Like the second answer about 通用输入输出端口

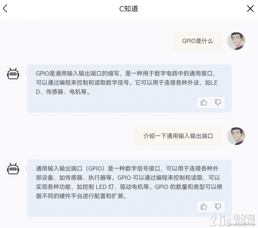pyautogui.click(x=204, y=206)
